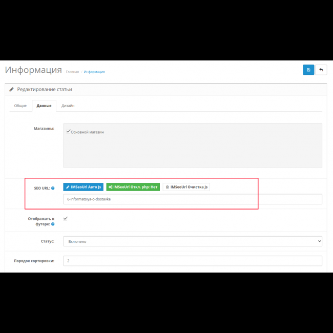This screenshot has width=333, height=333.
Task: Open the Дизайн tab
Action: [x=68, y=106]
